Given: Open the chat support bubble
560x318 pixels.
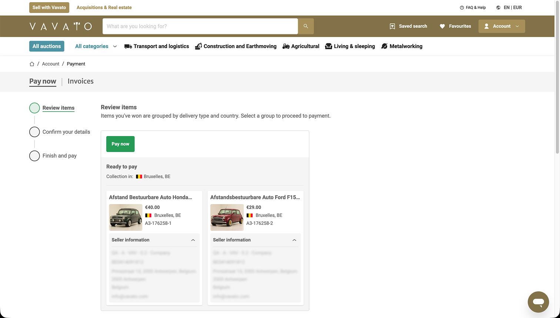Looking at the screenshot, I should click(x=538, y=302).
